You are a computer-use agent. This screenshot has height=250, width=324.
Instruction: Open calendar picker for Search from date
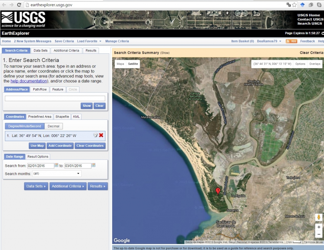(x=57, y=165)
